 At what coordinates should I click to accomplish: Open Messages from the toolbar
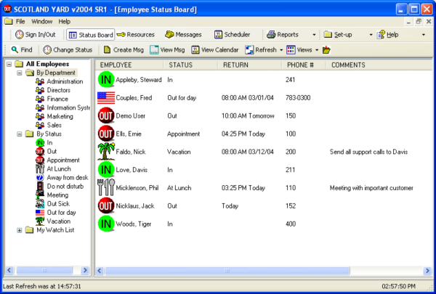pyautogui.click(x=183, y=34)
